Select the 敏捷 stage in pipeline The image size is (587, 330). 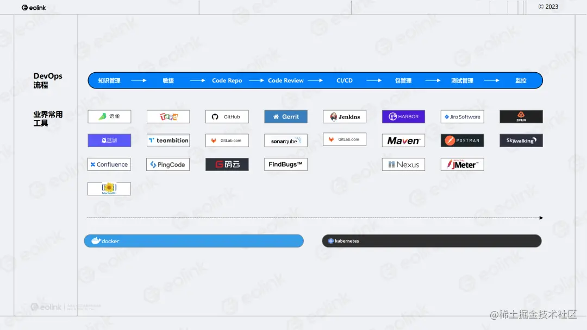168,81
